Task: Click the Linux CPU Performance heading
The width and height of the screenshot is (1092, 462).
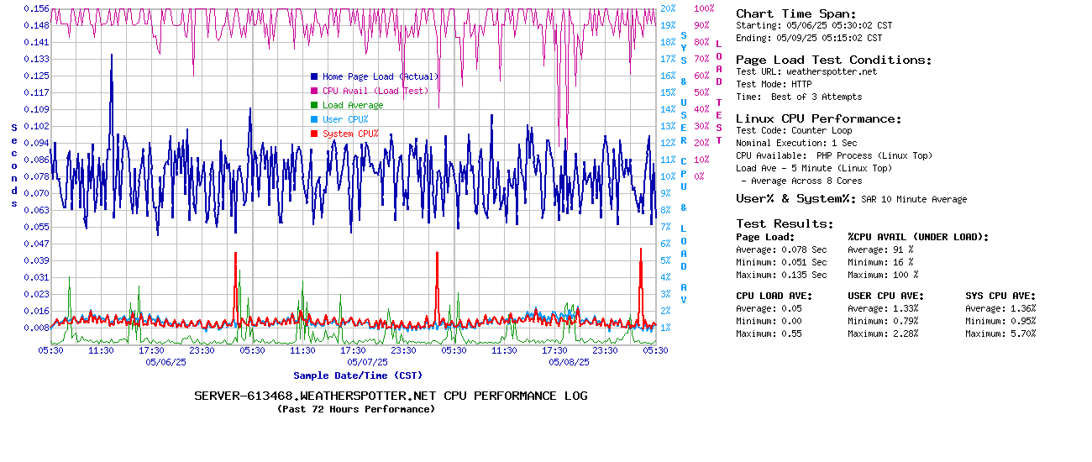Action: click(818, 118)
